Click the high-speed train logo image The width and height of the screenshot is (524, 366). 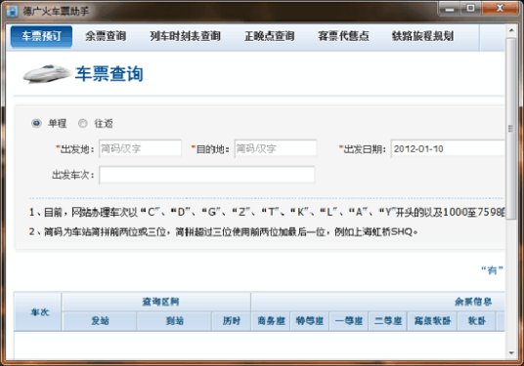[47, 74]
